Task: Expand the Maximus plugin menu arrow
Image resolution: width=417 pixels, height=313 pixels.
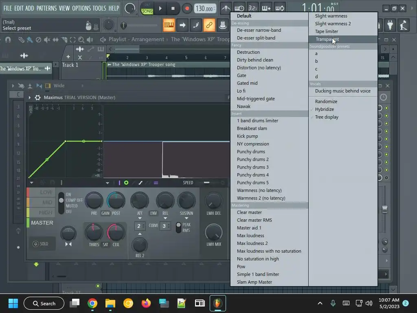Action: coord(29,97)
